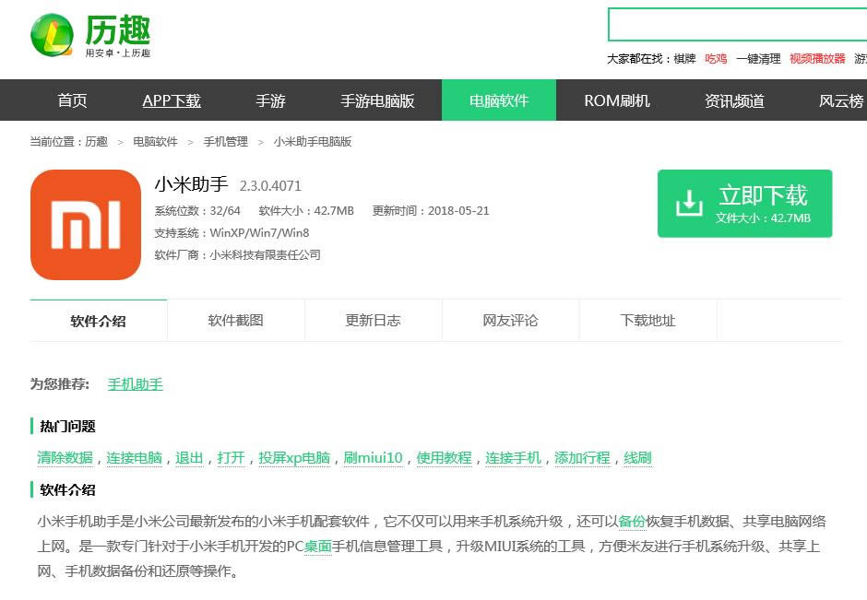Open the 首页 navigation menu item
Image resolution: width=867 pixels, height=600 pixels.
[x=72, y=100]
